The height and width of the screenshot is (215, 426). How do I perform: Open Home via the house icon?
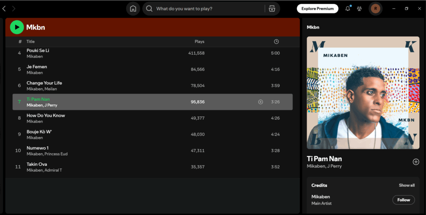tap(133, 9)
